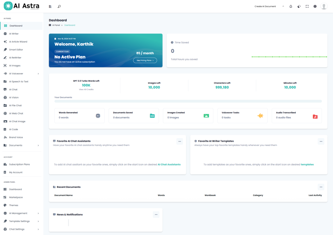Image resolution: width=333 pixels, height=235 pixels.
Task: Expand the AI Voiceover submenu
Action: pyautogui.click(x=38, y=74)
